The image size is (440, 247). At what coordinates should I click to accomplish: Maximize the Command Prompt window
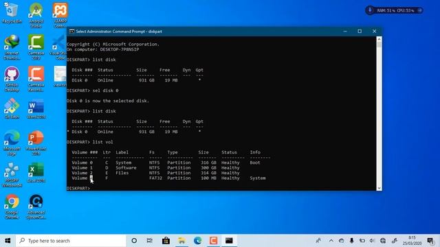[x=360, y=31]
